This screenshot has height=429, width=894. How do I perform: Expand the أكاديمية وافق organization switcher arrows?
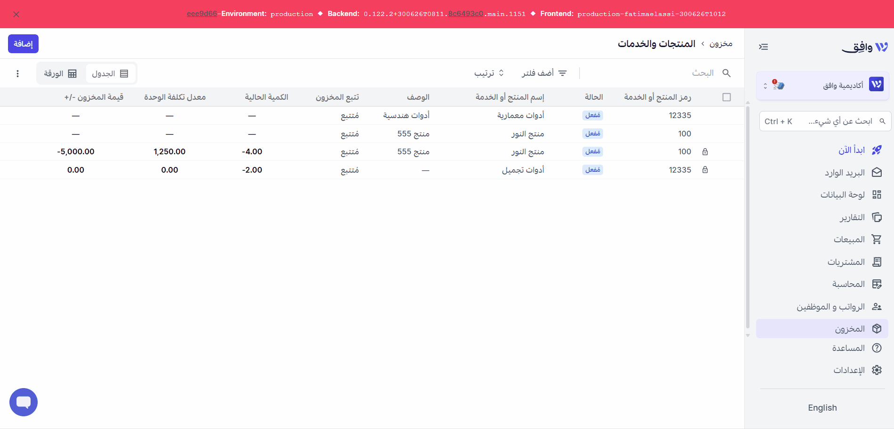(x=765, y=86)
